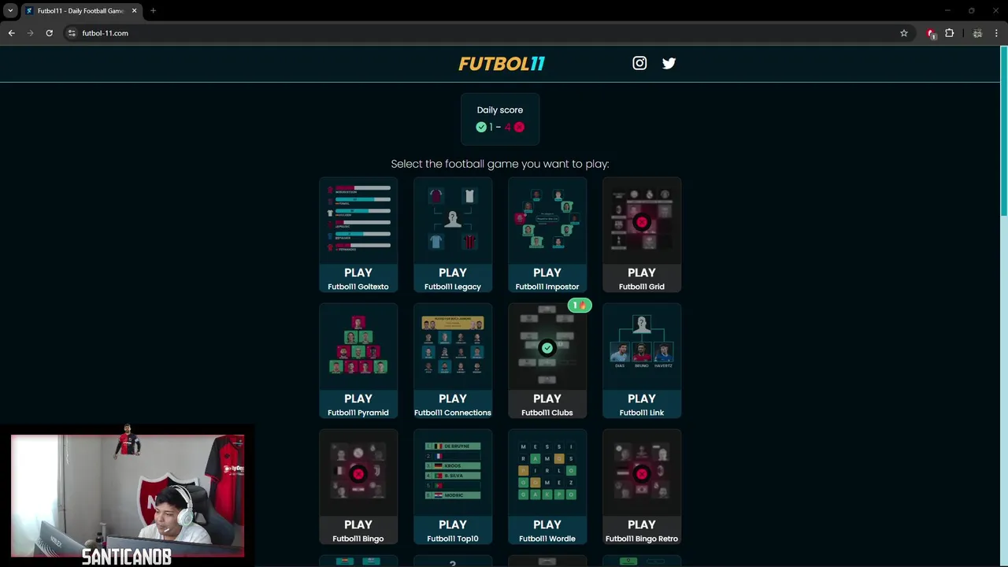Play Futbol11 Grid
The height and width of the screenshot is (567, 1008).
[642, 278]
